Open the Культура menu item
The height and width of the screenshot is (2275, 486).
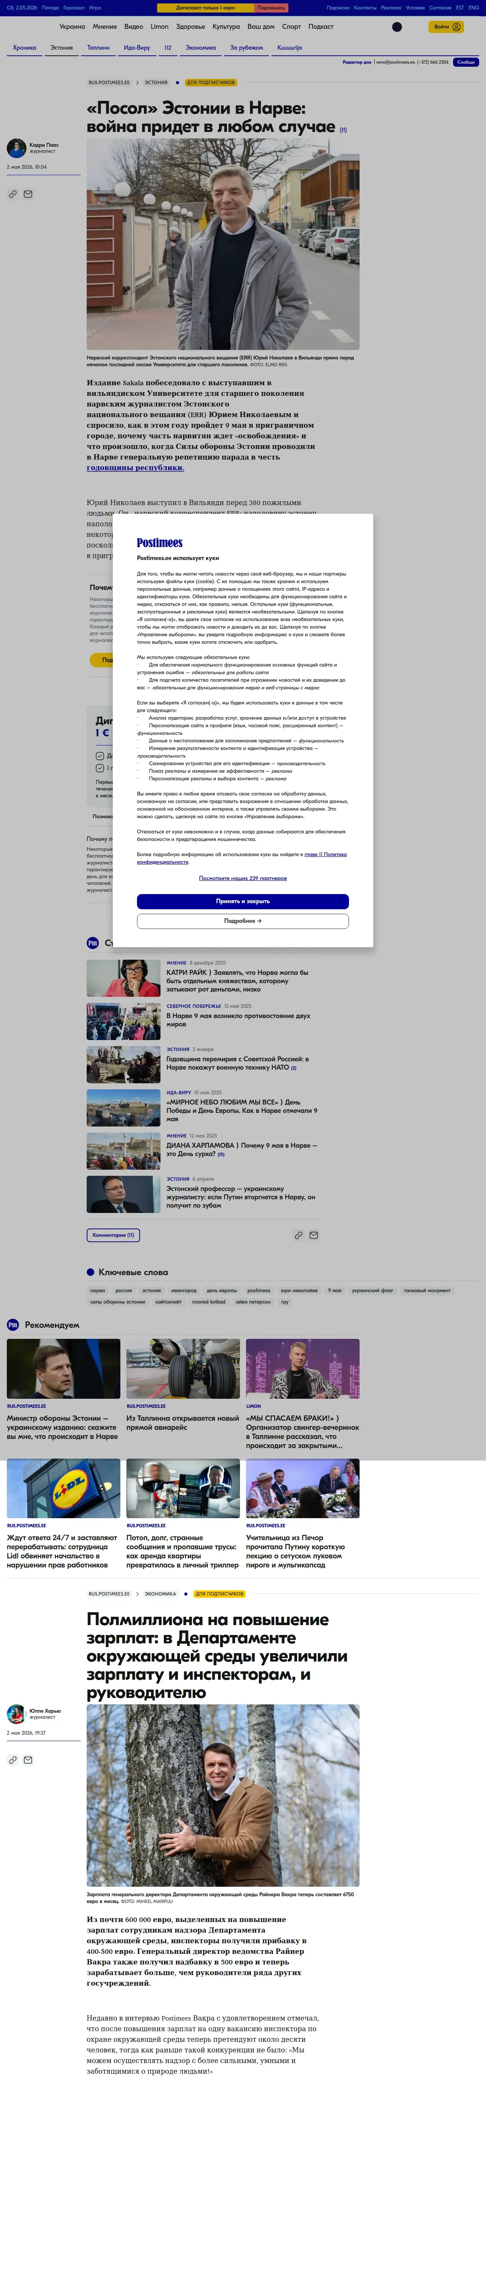pyautogui.click(x=226, y=27)
